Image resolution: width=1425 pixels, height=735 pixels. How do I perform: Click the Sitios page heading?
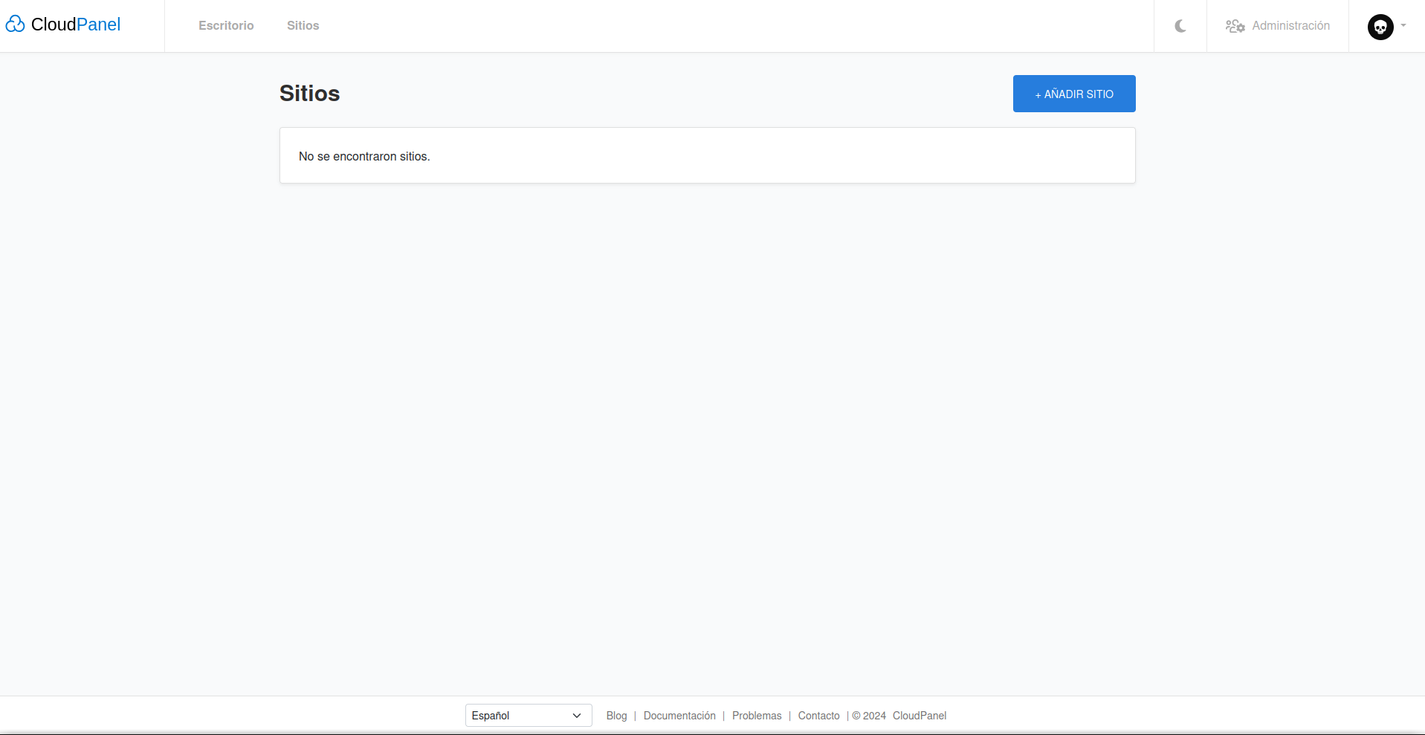(309, 94)
